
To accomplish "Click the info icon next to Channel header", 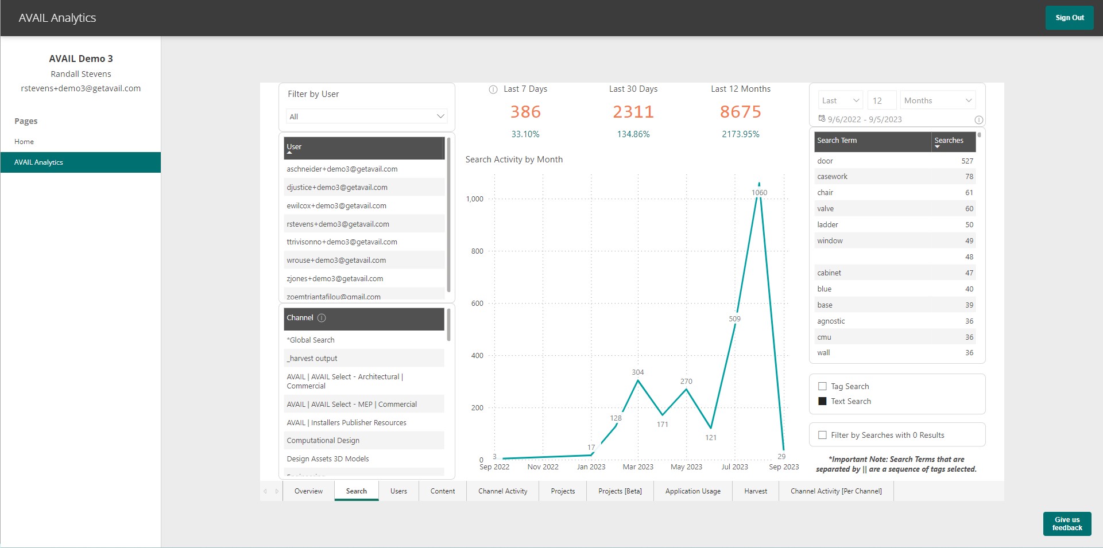I will pyautogui.click(x=322, y=318).
